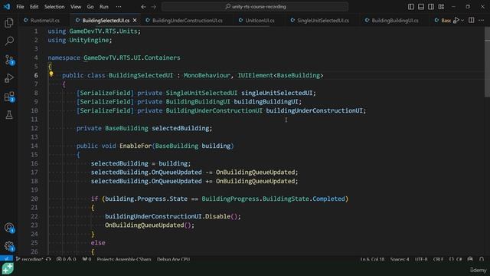This screenshot has width=490, height=276.
Task: Click the selectedBuilding field on line 12
Action: [181, 128]
